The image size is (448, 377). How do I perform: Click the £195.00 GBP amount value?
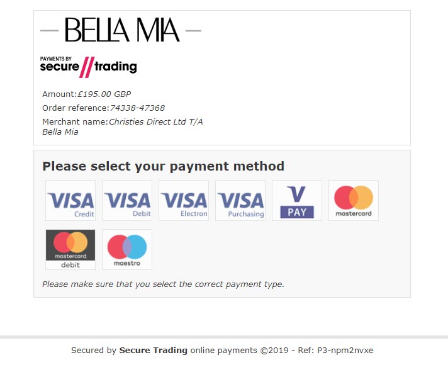tap(104, 94)
